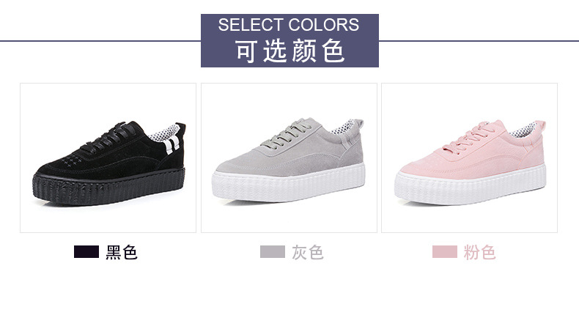
Task: Click the SELECT COLORS heading text
Action: (x=288, y=25)
